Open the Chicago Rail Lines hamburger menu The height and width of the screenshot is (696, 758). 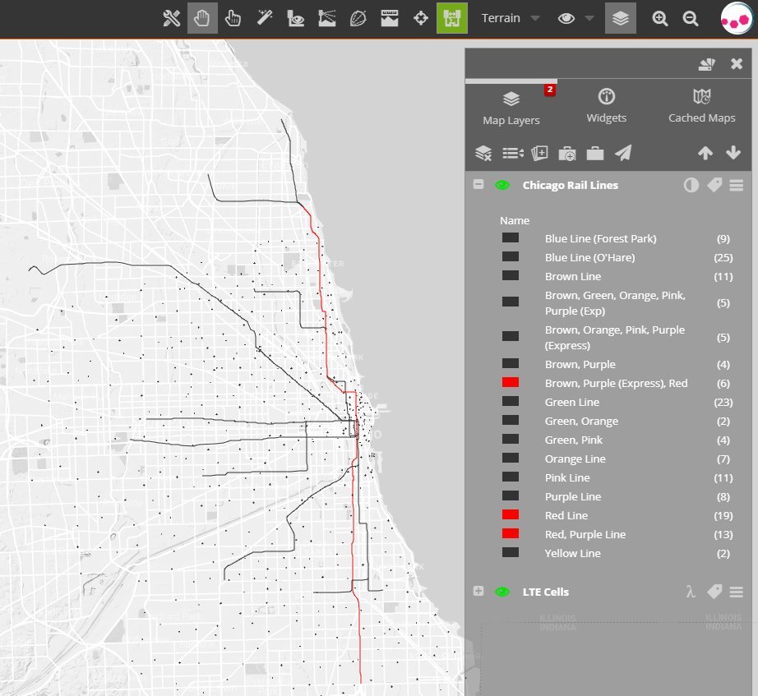pyautogui.click(x=737, y=186)
